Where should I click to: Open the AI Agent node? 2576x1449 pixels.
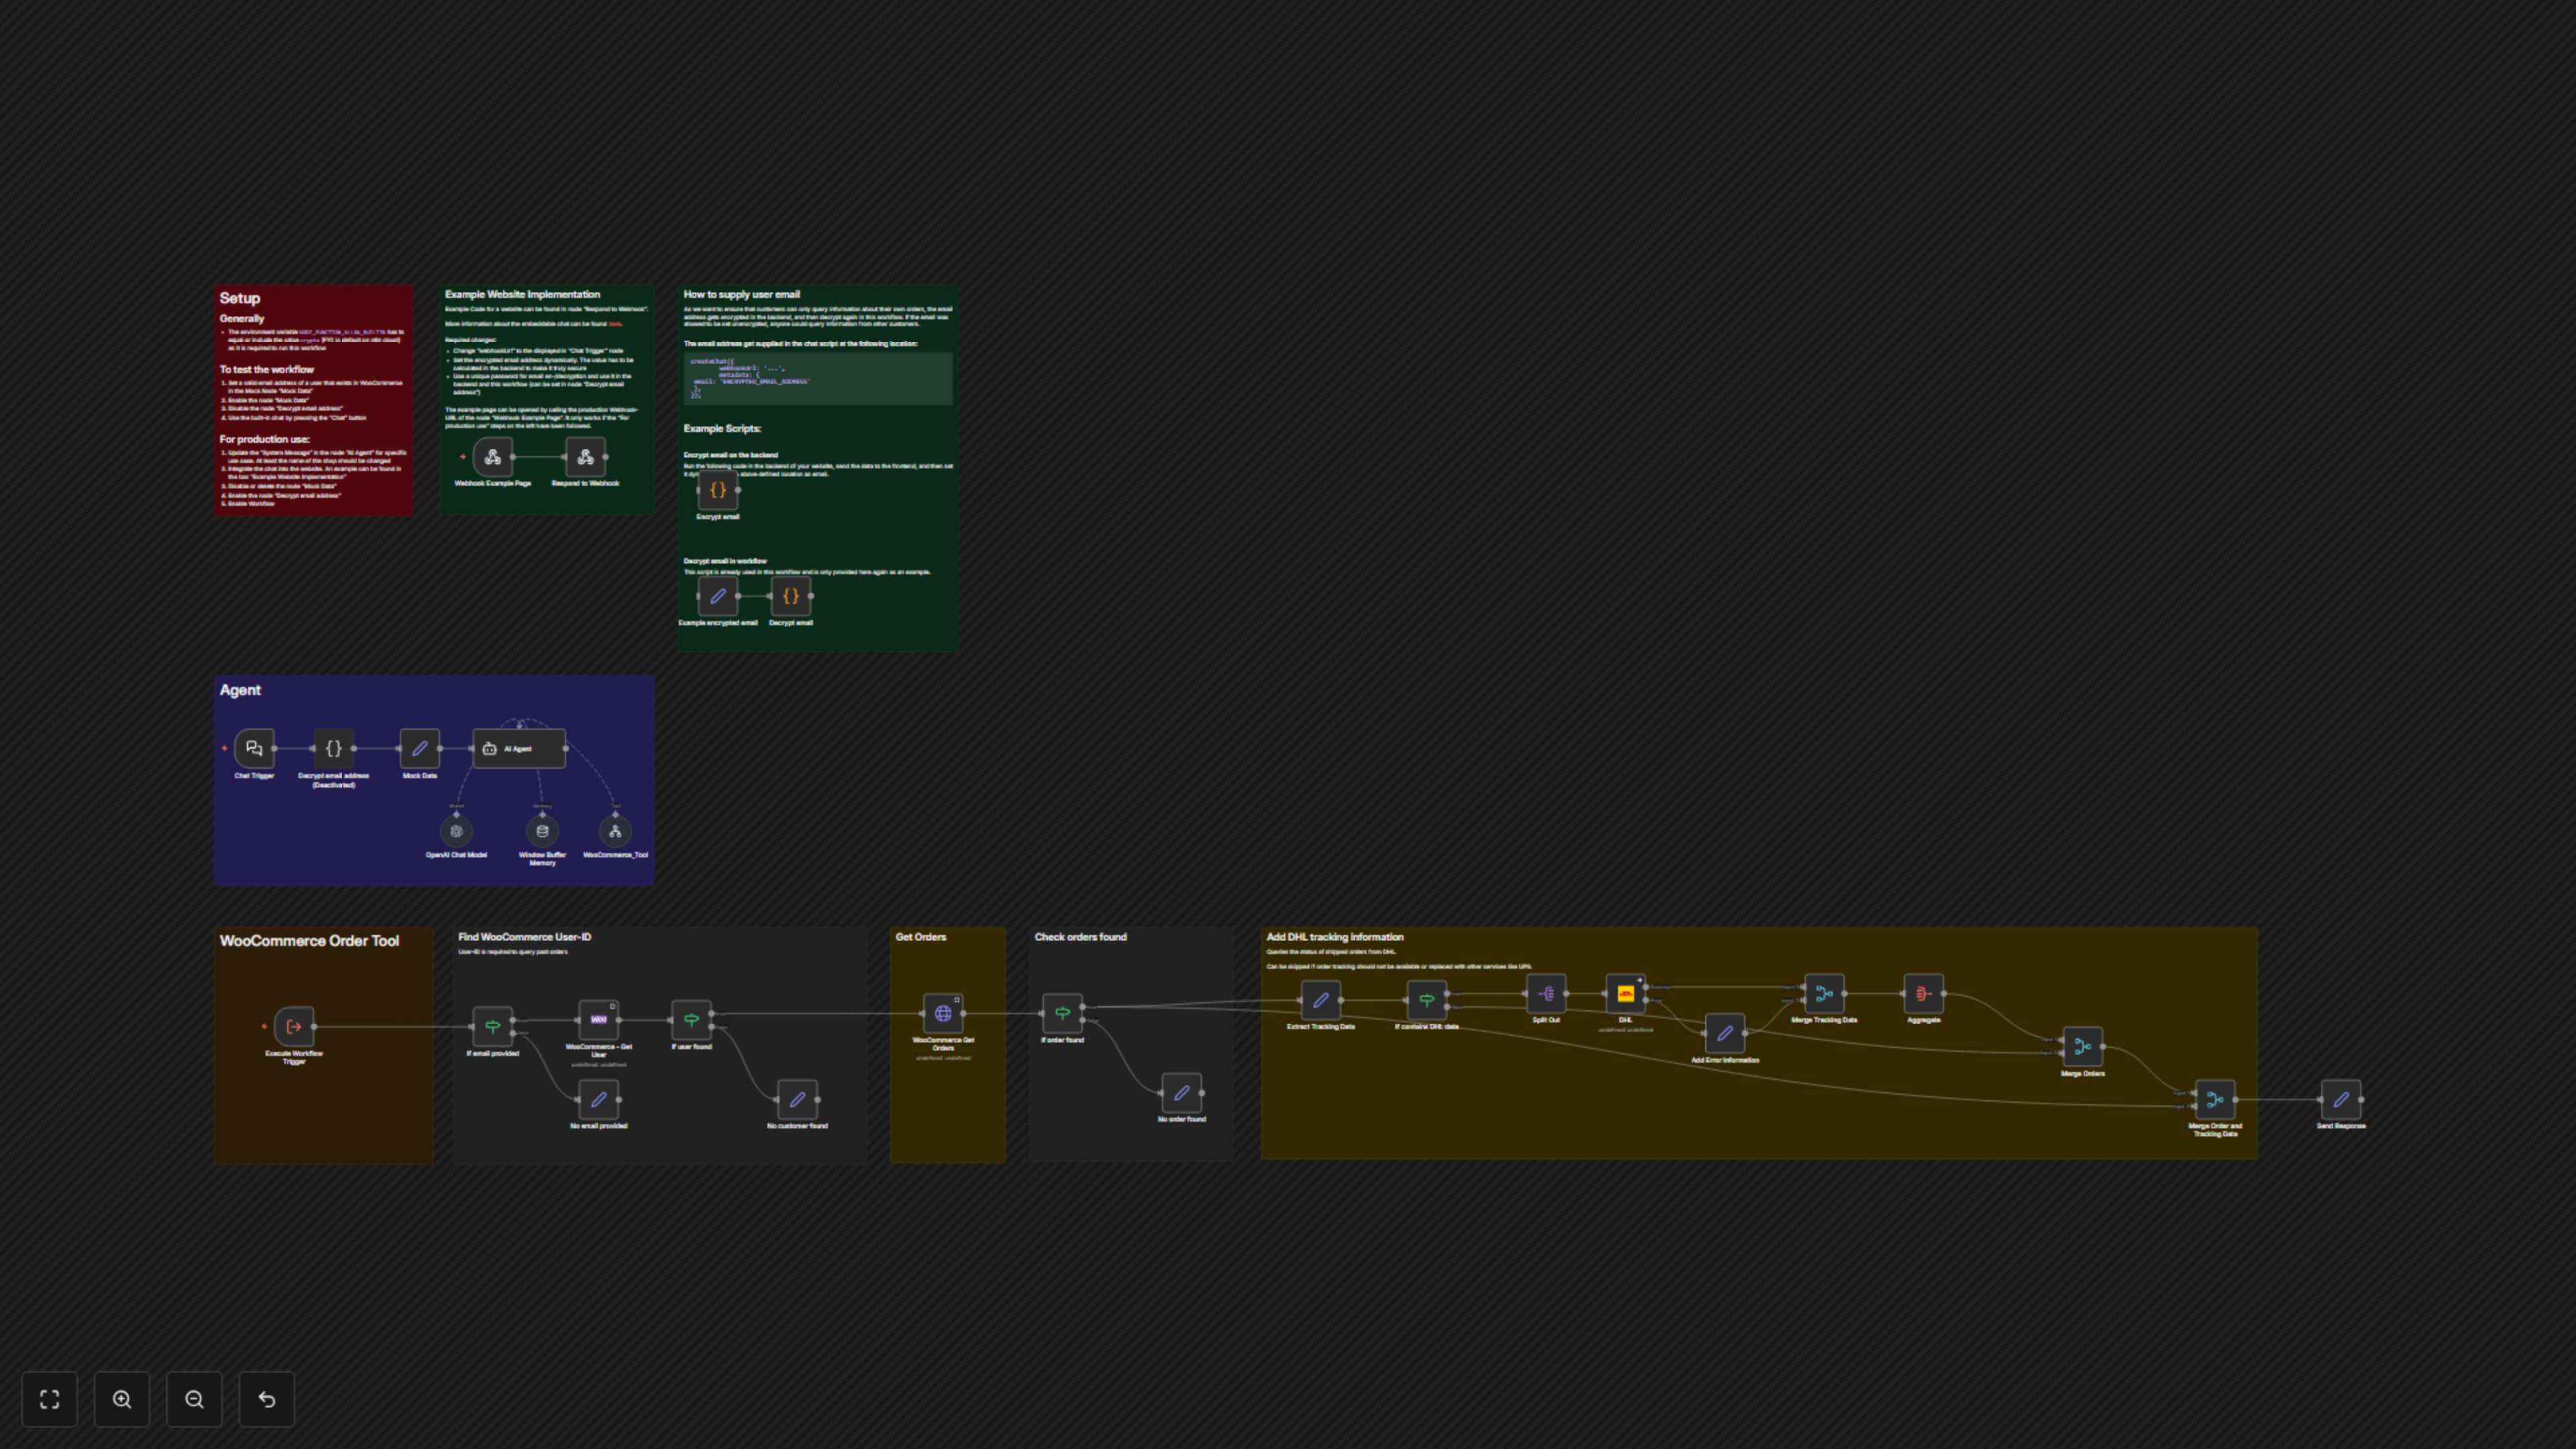(x=519, y=748)
